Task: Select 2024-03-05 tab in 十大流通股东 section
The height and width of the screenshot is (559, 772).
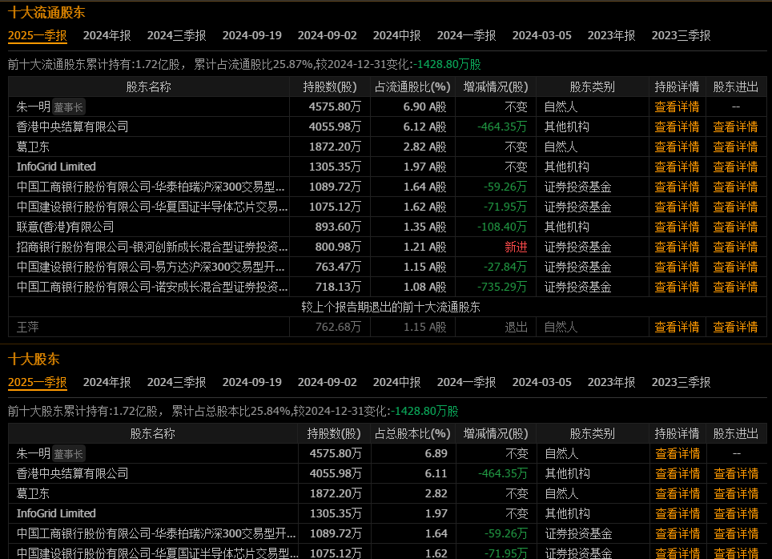Action: point(541,35)
